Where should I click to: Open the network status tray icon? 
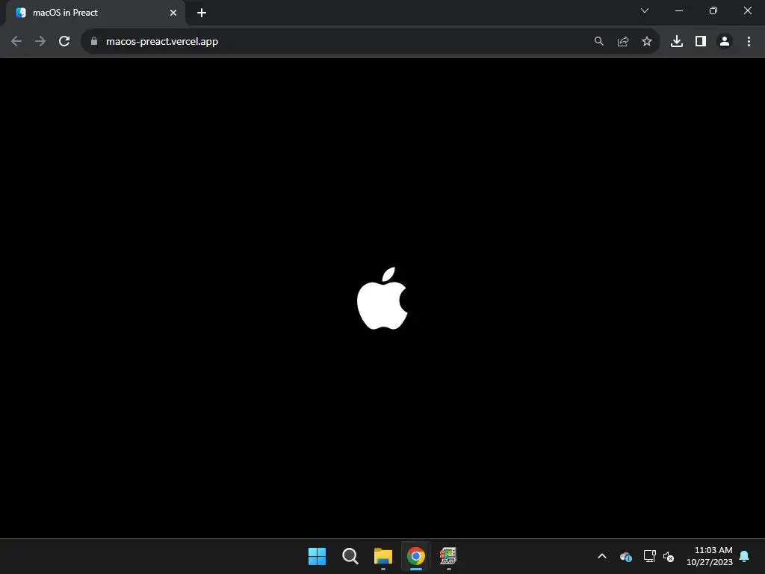(649, 556)
